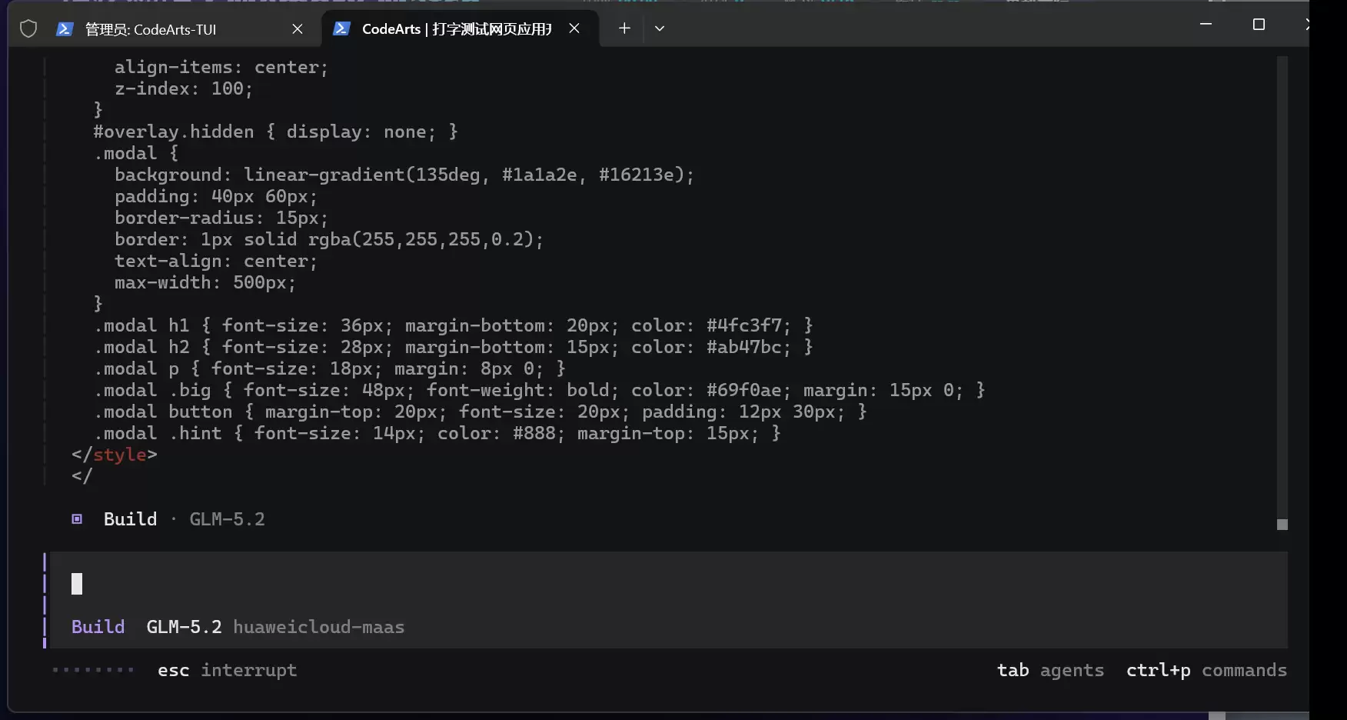This screenshot has height=720, width=1347.
Task: Click PowerShell icon on the CodeArts-TUI tab
Action: tap(65, 29)
